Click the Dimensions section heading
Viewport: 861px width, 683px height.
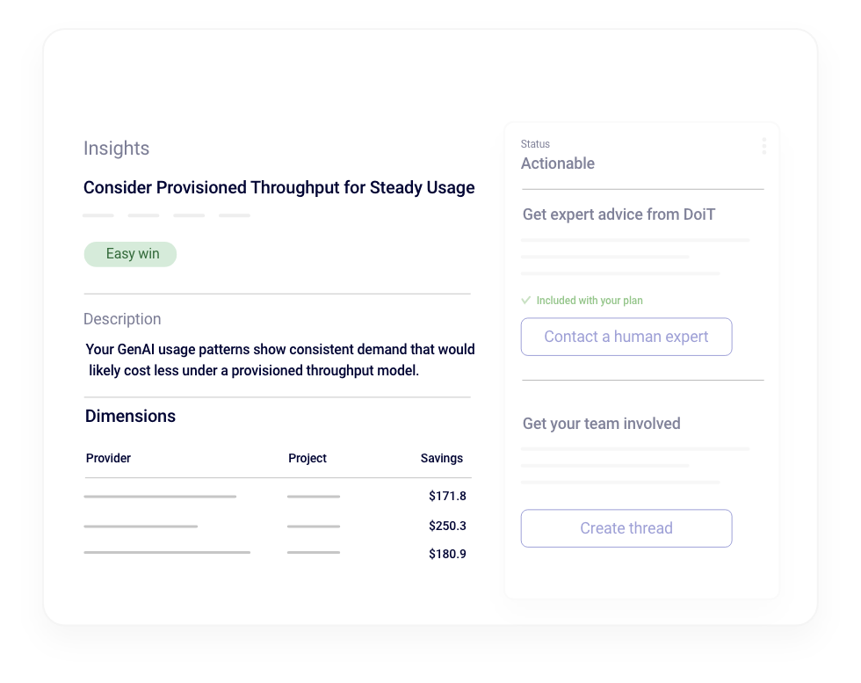tap(130, 416)
